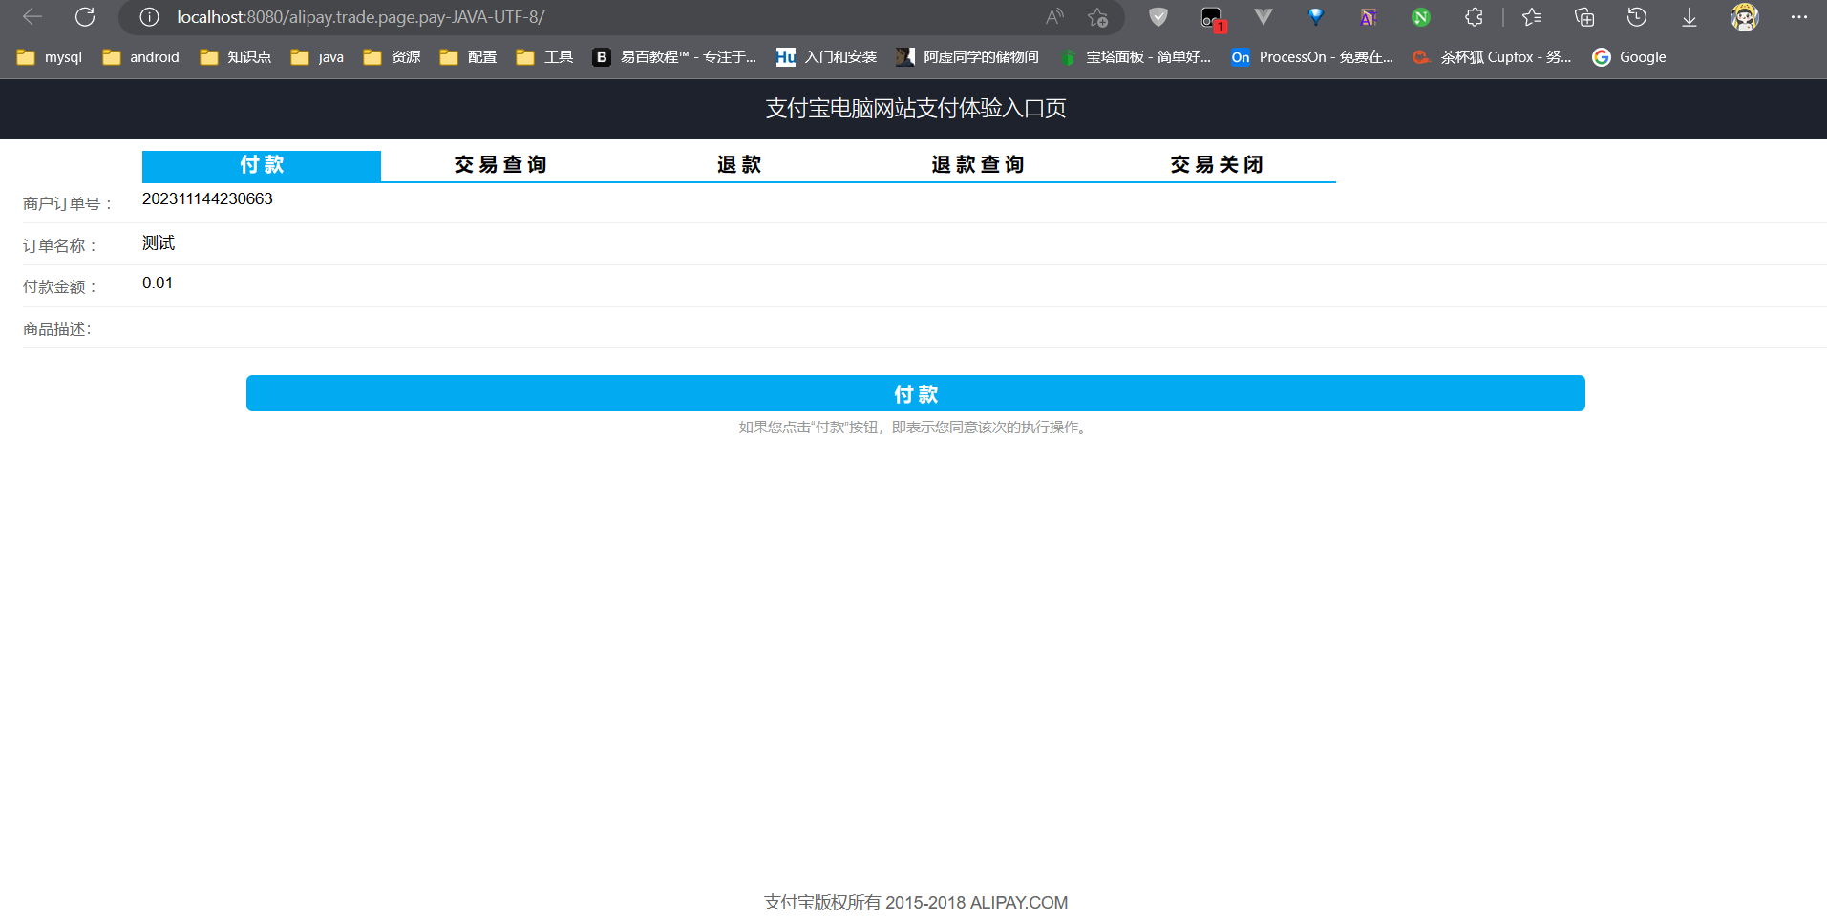Open the java bookmarks folder
Image resolution: width=1827 pixels, height=919 pixels.
317,57
